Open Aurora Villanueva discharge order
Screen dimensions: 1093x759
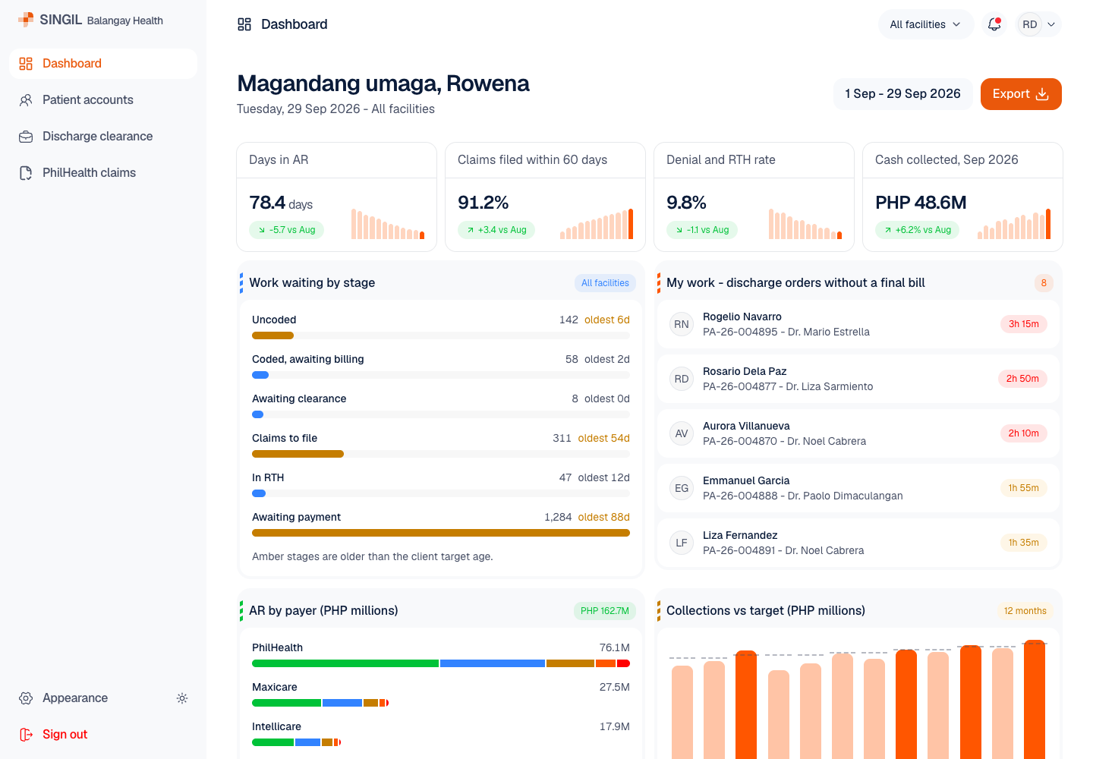tap(858, 433)
